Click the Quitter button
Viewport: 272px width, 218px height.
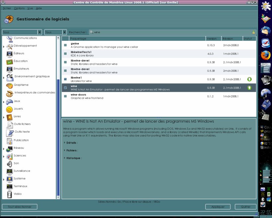point(246,207)
